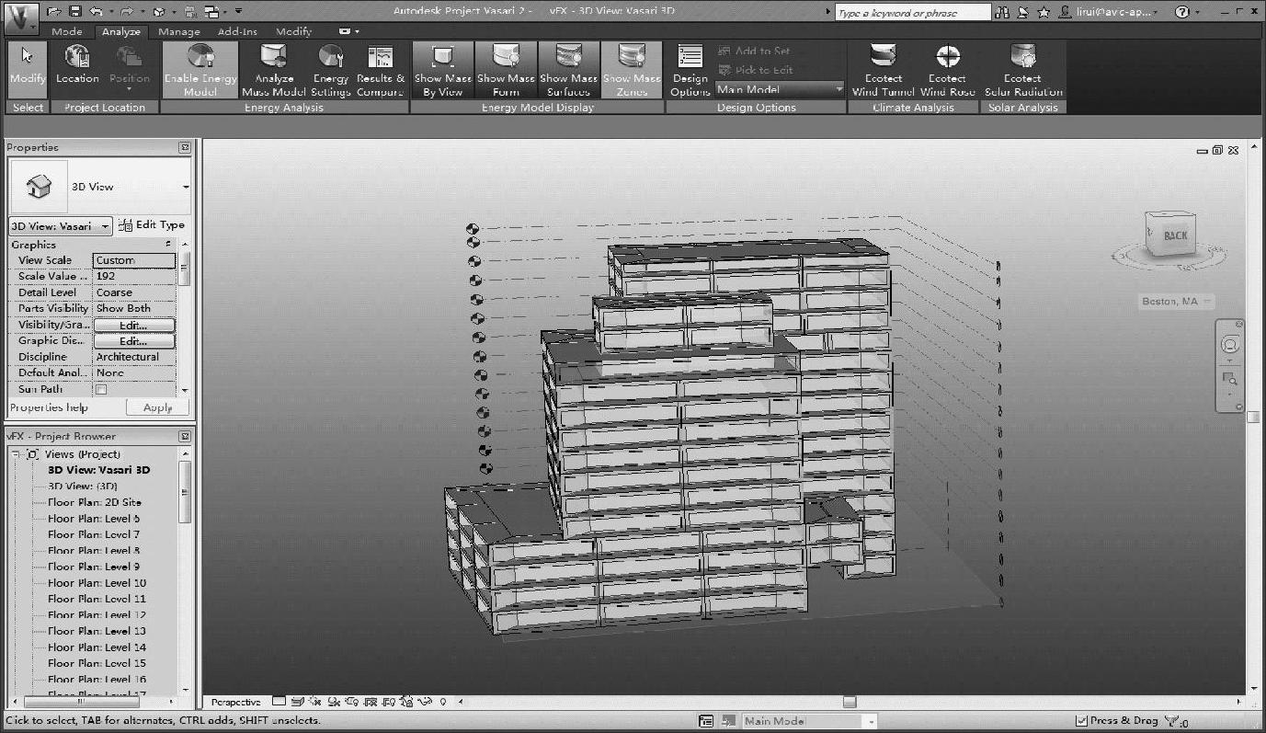
Task: Open Energy Settings from the ribbon
Action: 330,59
